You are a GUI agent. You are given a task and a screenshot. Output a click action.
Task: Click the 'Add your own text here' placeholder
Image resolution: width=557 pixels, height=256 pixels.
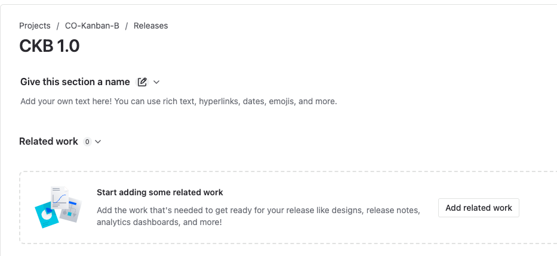click(x=179, y=102)
